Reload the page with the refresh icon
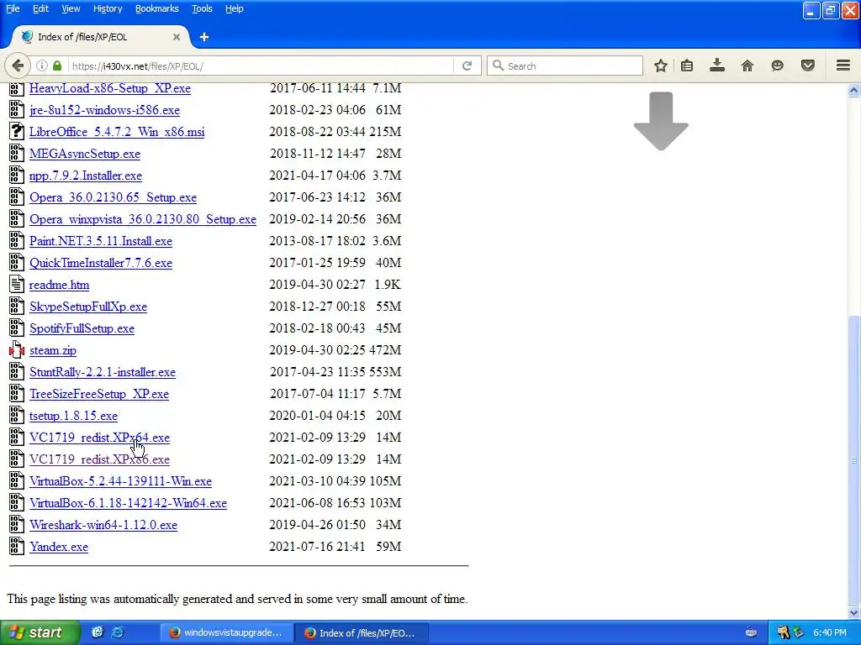This screenshot has width=861, height=645. coord(467,66)
